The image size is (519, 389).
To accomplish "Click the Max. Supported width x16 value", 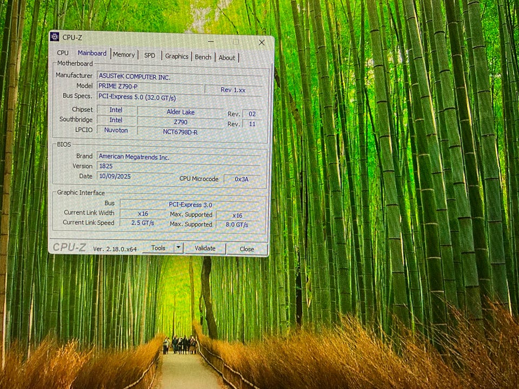I will (x=238, y=216).
